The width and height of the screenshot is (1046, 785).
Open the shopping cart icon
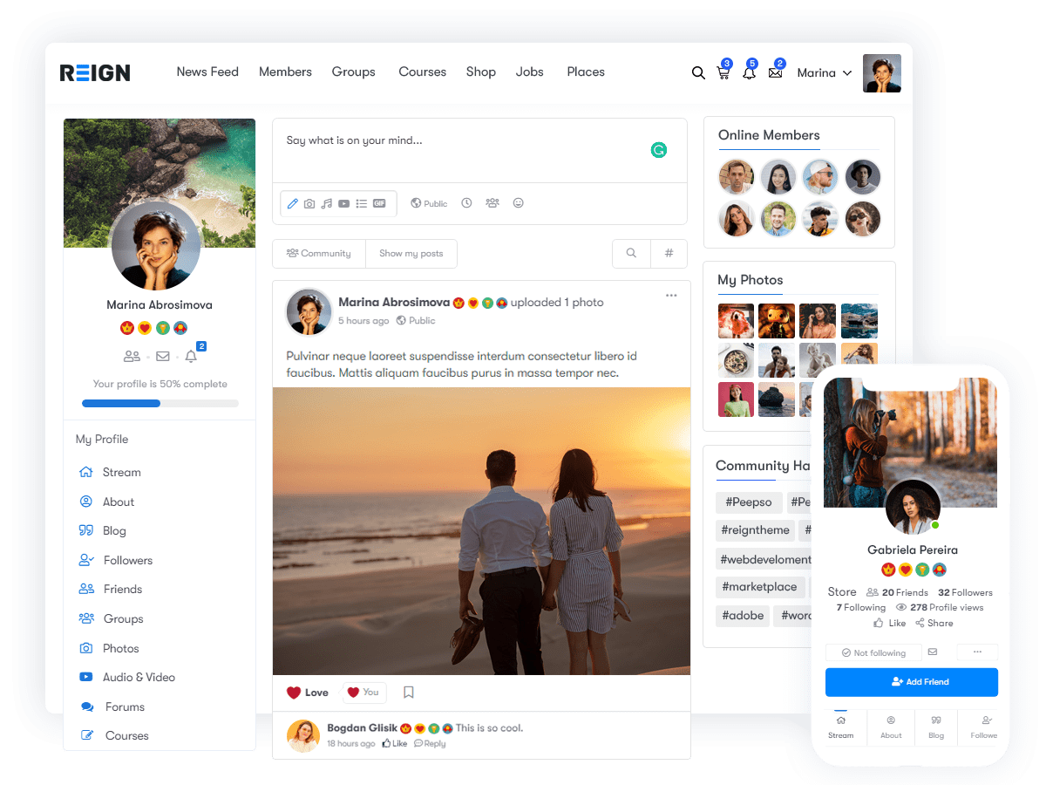723,73
